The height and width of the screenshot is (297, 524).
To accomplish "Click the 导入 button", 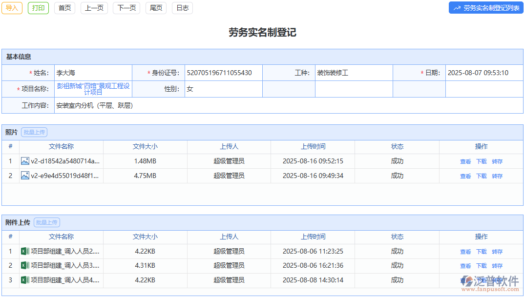I will point(12,8).
